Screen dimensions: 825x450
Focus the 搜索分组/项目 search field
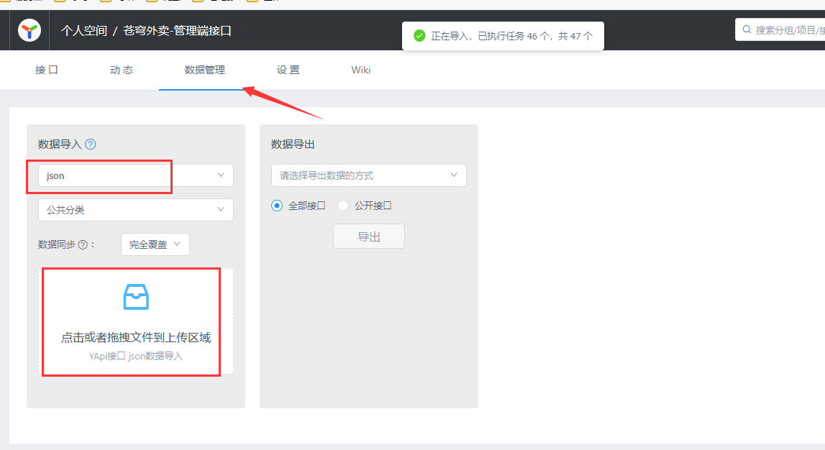tap(780, 30)
